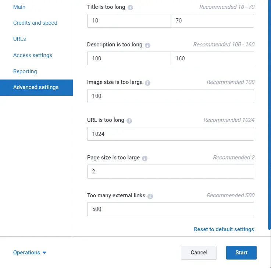Screen dimensions: 271x268
Task: Open Access settings tab
Action: point(32,55)
